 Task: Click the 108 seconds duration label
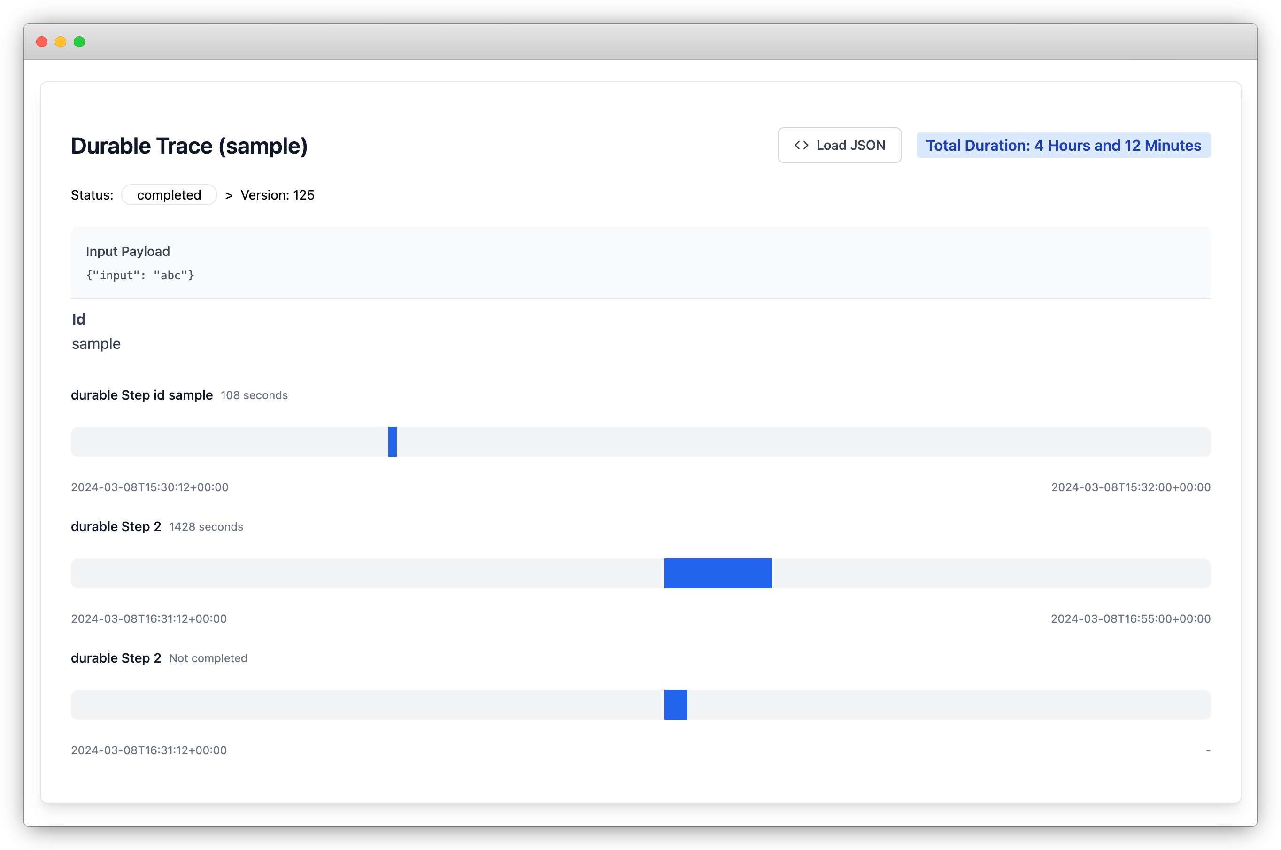(254, 395)
